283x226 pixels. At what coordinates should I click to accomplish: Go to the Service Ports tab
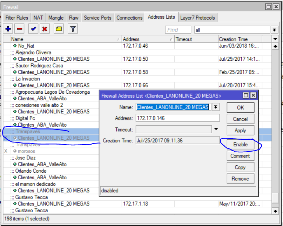97,18
